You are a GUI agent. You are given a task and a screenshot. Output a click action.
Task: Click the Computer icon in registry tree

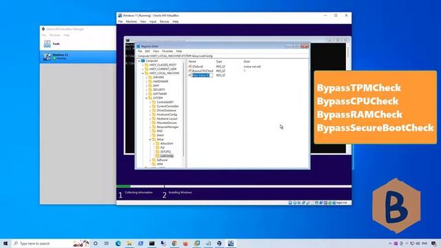click(143, 61)
